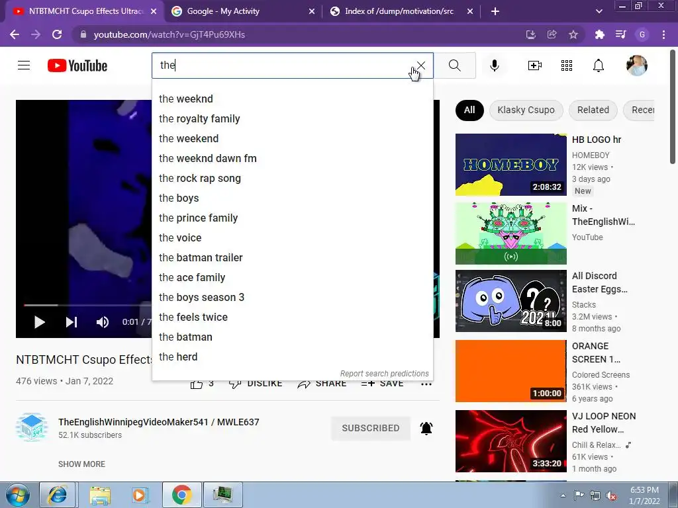Viewport: 678px width, 508px height.
Task: Expand description with SHOW MORE
Action: [81, 464]
